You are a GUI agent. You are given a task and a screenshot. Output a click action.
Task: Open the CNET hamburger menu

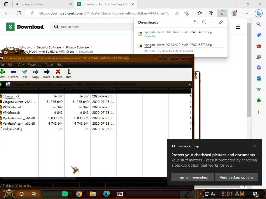pyautogui.click(x=237, y=27)
